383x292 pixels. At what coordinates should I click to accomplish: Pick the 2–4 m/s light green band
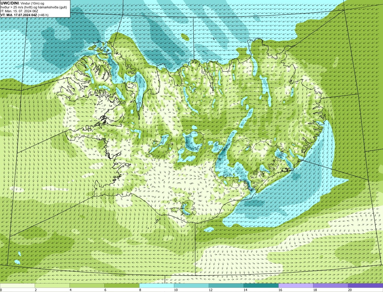[52, 285]
